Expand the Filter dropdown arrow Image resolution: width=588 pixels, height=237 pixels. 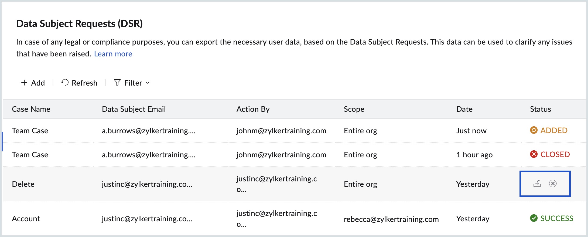(x=148, y=83)
